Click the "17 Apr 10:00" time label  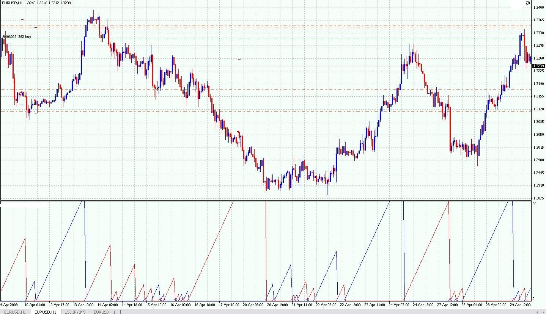(229, 305)
